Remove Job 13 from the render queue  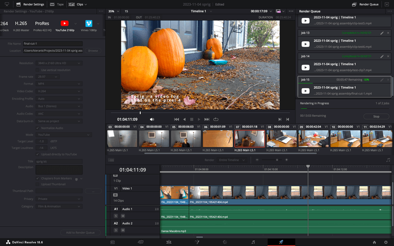[388, 33]
